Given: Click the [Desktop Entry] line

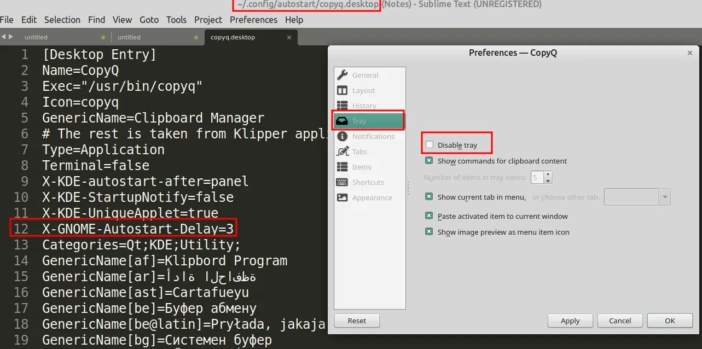Looking at the screenshot, I should pos(99,55).
